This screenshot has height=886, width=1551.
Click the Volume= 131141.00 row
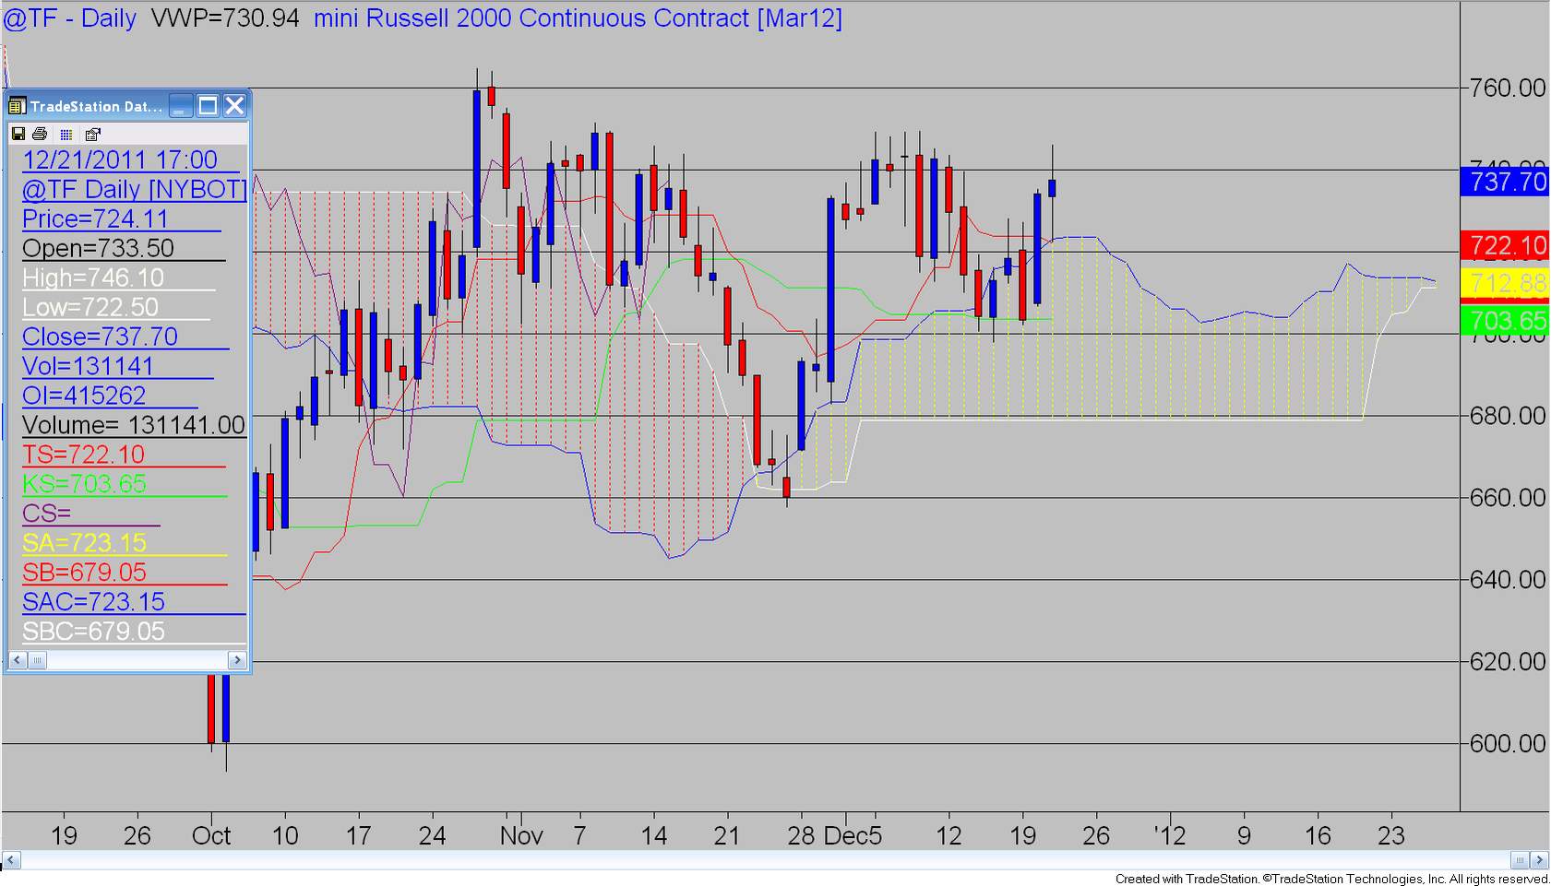134,425
